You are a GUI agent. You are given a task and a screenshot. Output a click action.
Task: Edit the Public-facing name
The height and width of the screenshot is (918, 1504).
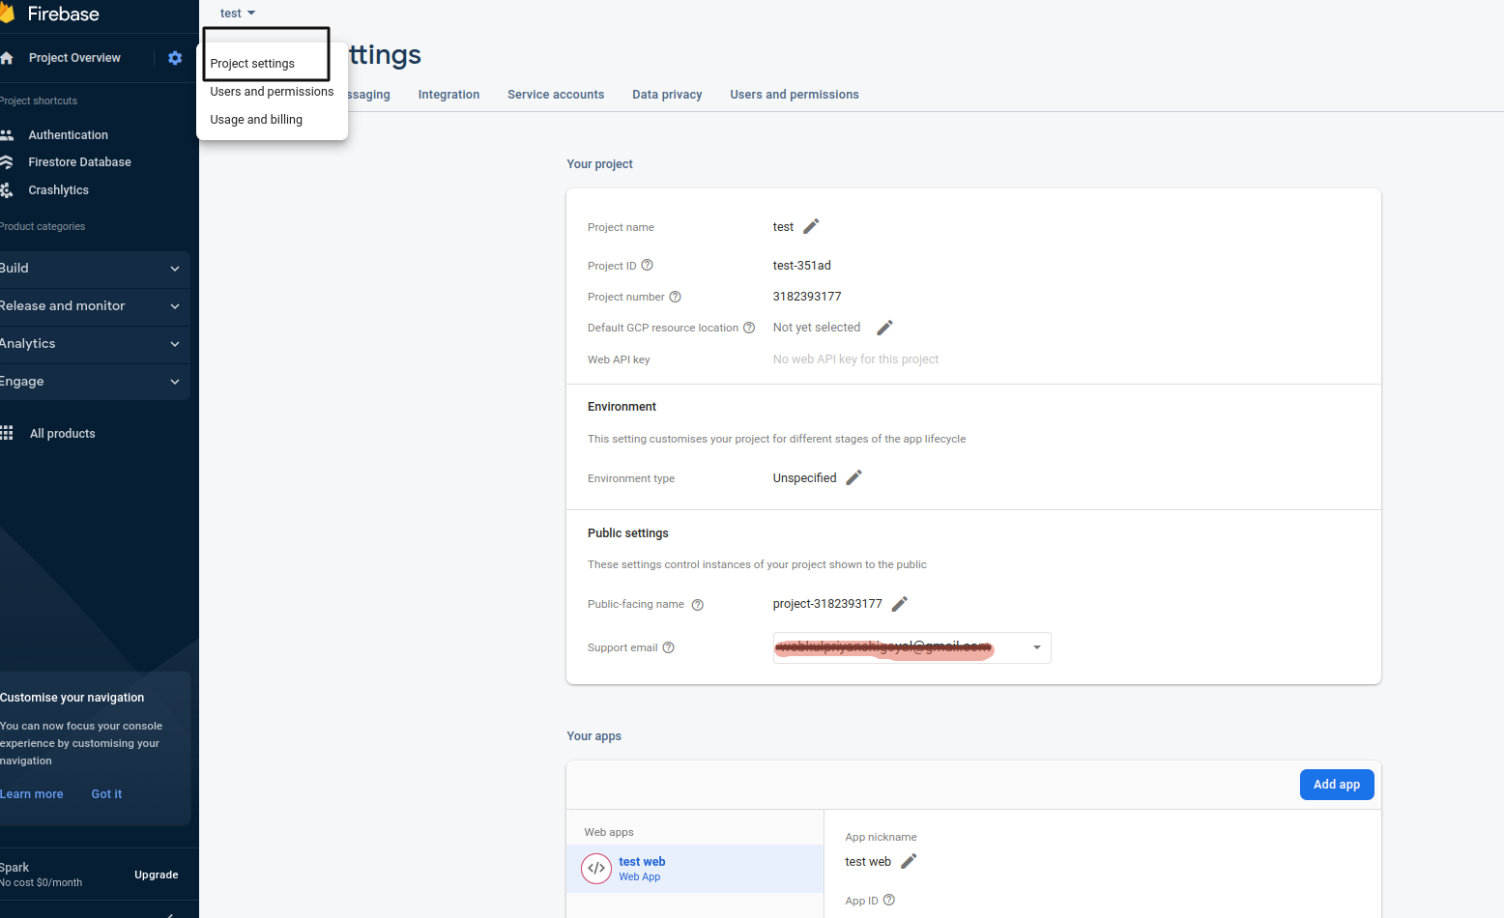(899, 603)
